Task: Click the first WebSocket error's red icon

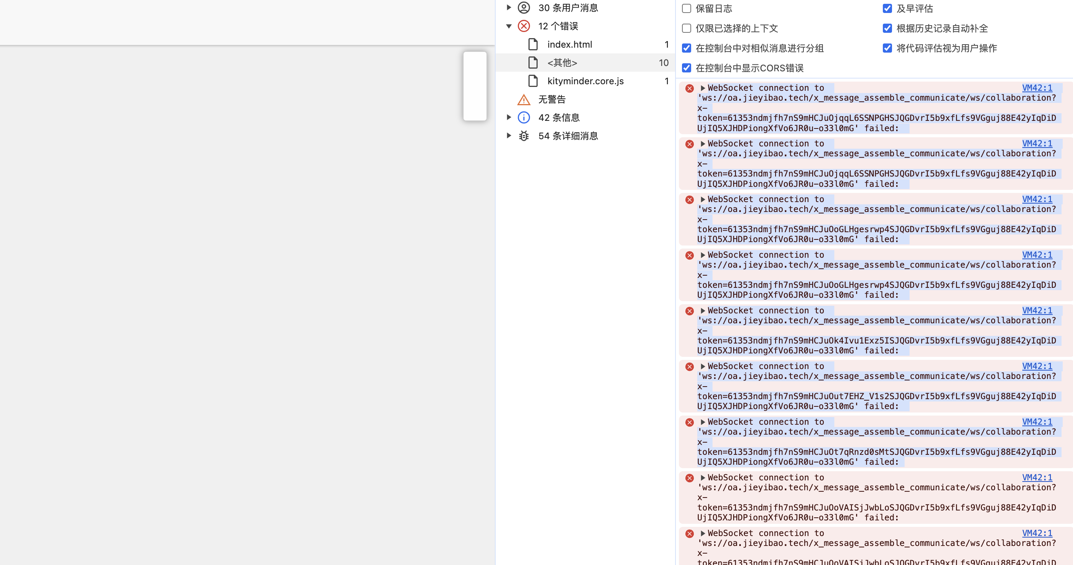Action: [x=689, y=88]
